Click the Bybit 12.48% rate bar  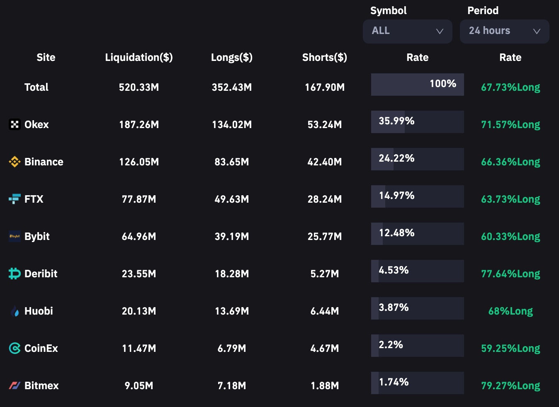(x=418, y=234)
